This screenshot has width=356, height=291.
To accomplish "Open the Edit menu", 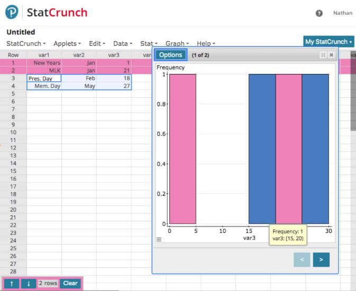I will 97,43.
